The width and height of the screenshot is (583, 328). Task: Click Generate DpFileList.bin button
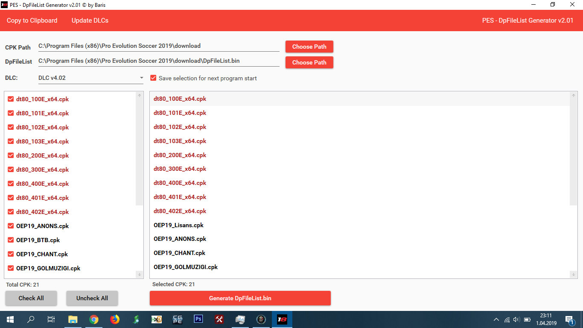[240, 298]
